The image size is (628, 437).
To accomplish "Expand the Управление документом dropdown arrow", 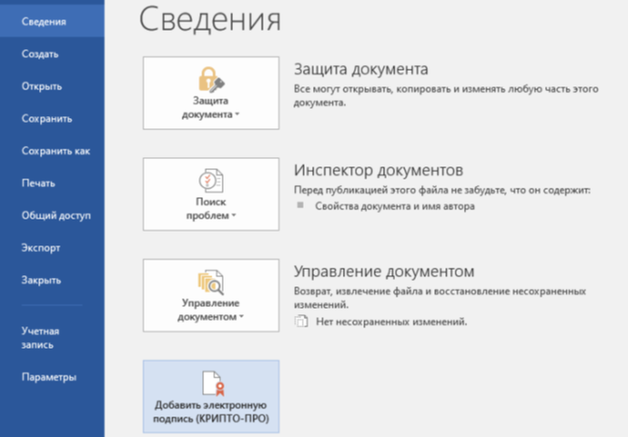I will [241, 317].
